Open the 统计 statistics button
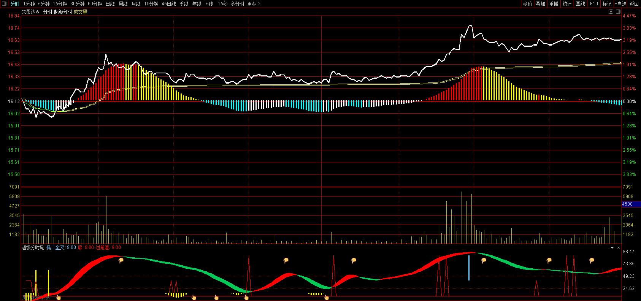 567,4
